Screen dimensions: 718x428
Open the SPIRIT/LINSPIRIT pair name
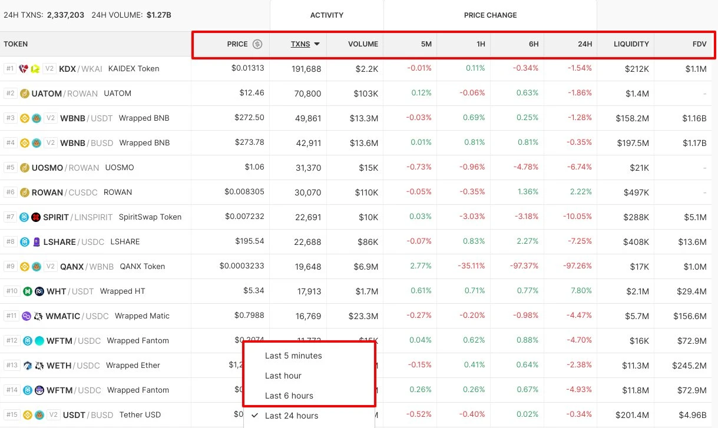click(x=78, y=217)
